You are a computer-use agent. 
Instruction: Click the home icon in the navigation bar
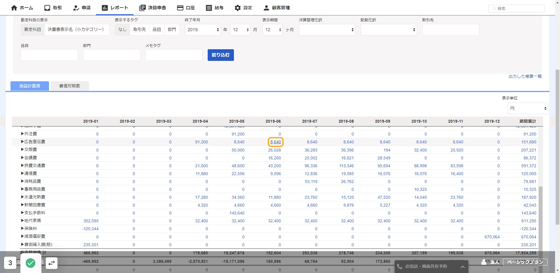14,8
